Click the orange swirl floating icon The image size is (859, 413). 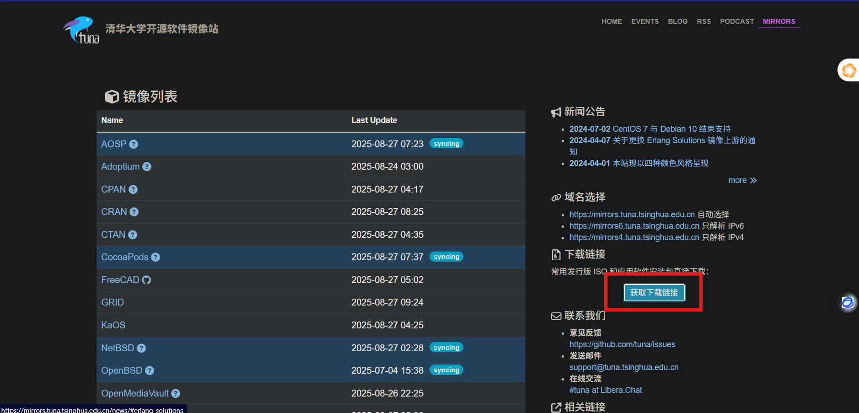tap(849, 70)
